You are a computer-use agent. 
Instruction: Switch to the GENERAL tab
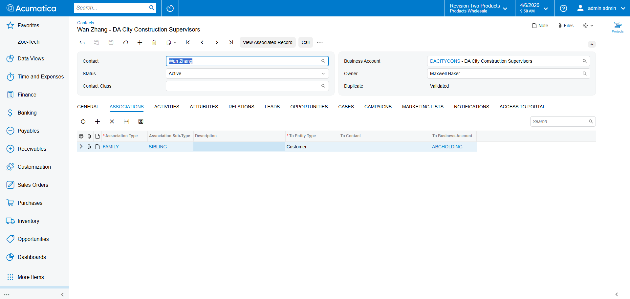(x=88, y=107)
